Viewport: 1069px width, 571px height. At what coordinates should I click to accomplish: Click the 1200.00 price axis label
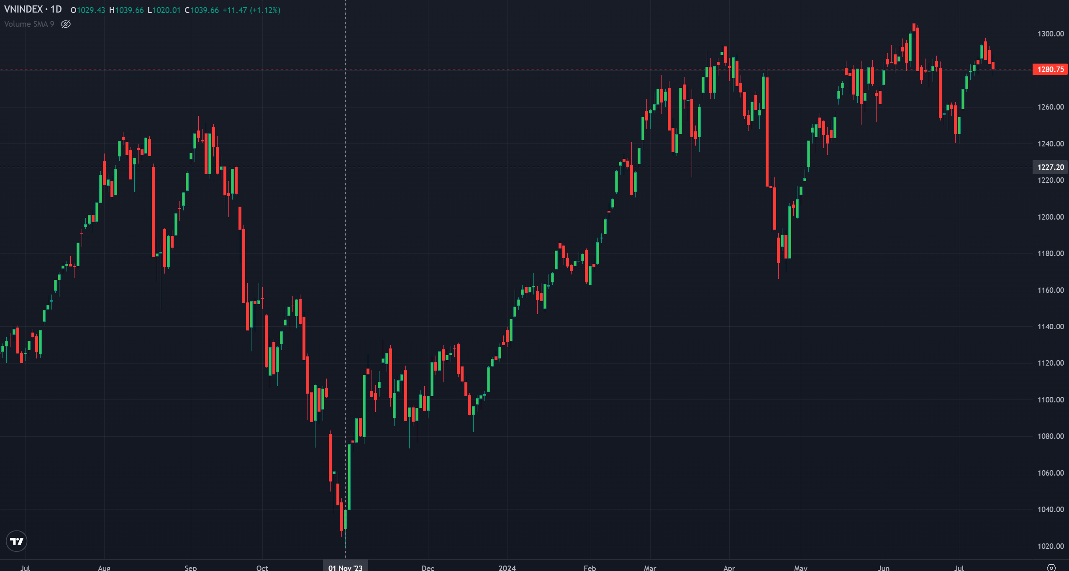pyautogui.click(x=1051, y=217)
